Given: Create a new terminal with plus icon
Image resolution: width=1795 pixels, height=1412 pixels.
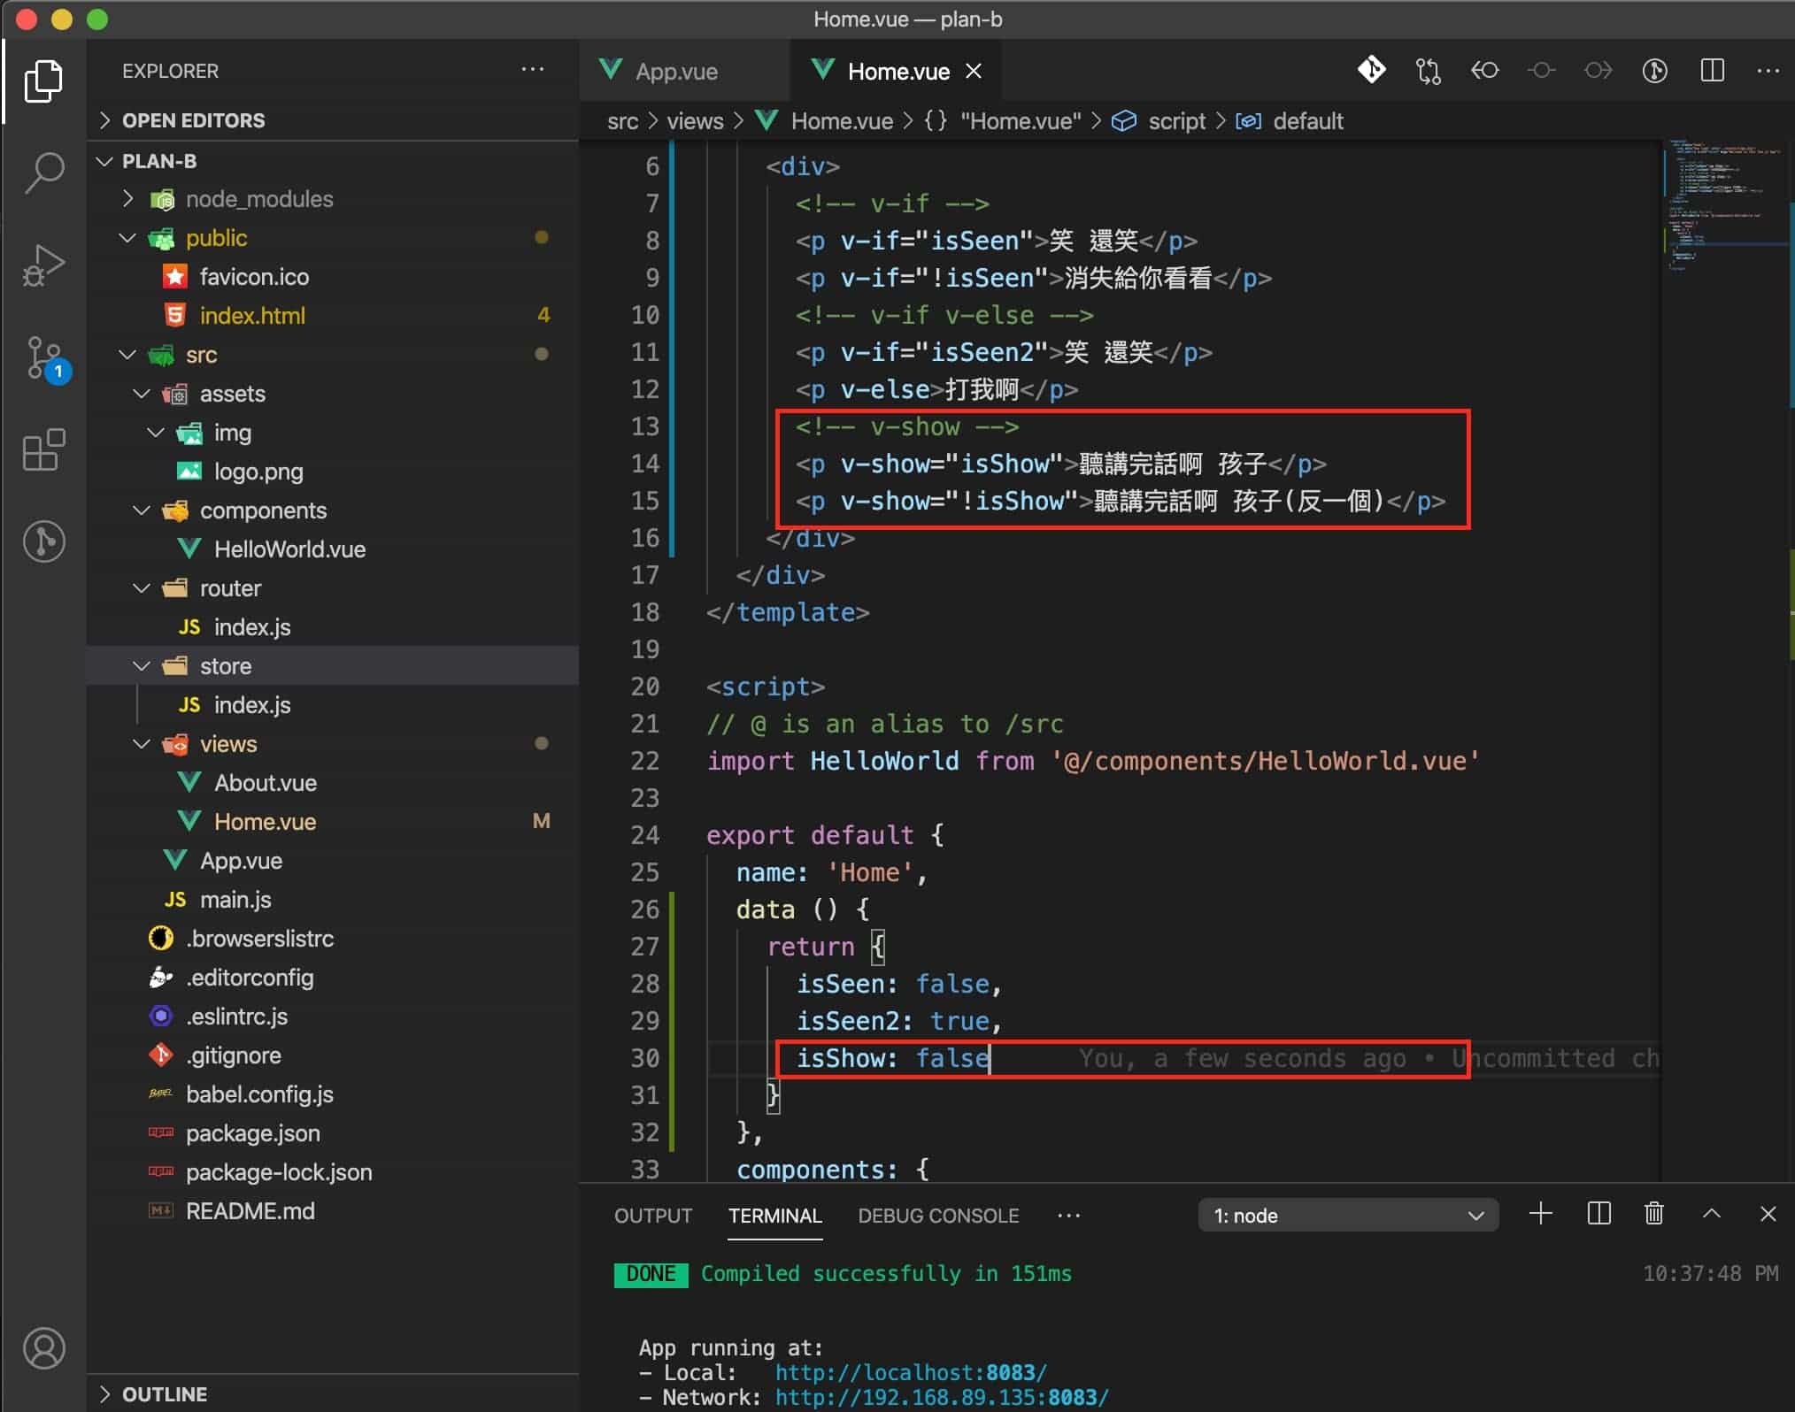Looking at the screenshot, I should [1540, 1214].
